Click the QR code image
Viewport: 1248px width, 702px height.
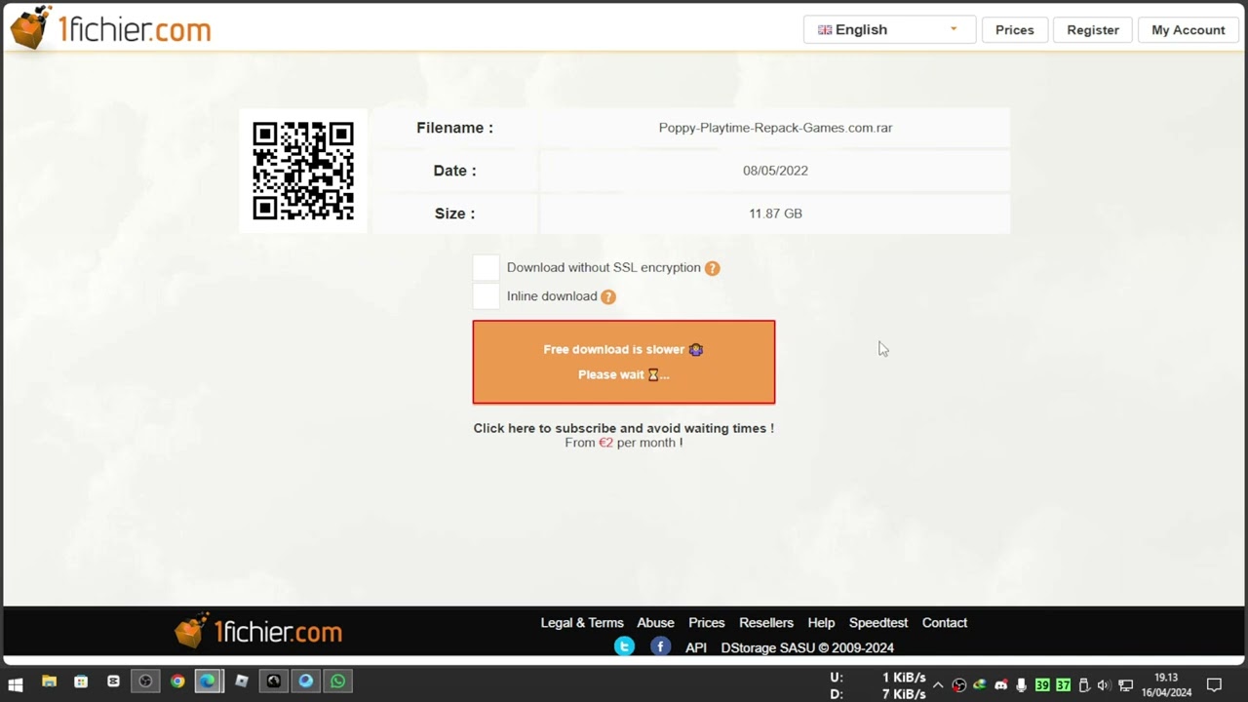303,171
